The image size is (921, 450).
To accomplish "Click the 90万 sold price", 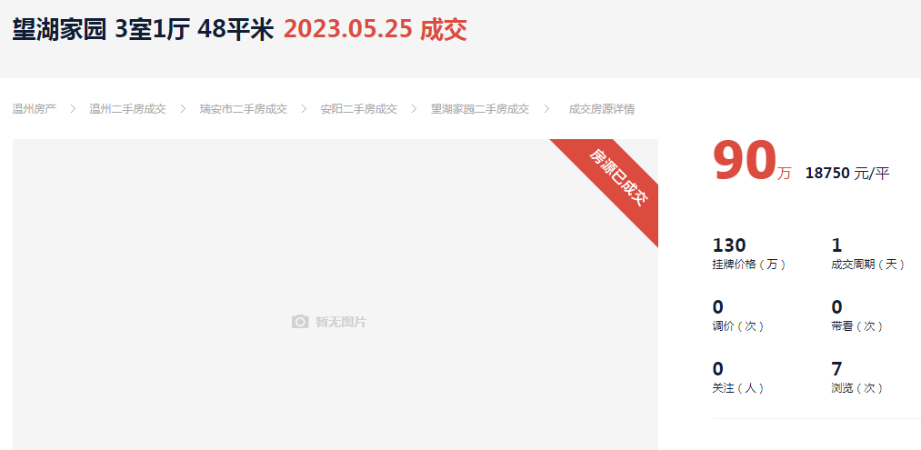I will click(752, 162).
